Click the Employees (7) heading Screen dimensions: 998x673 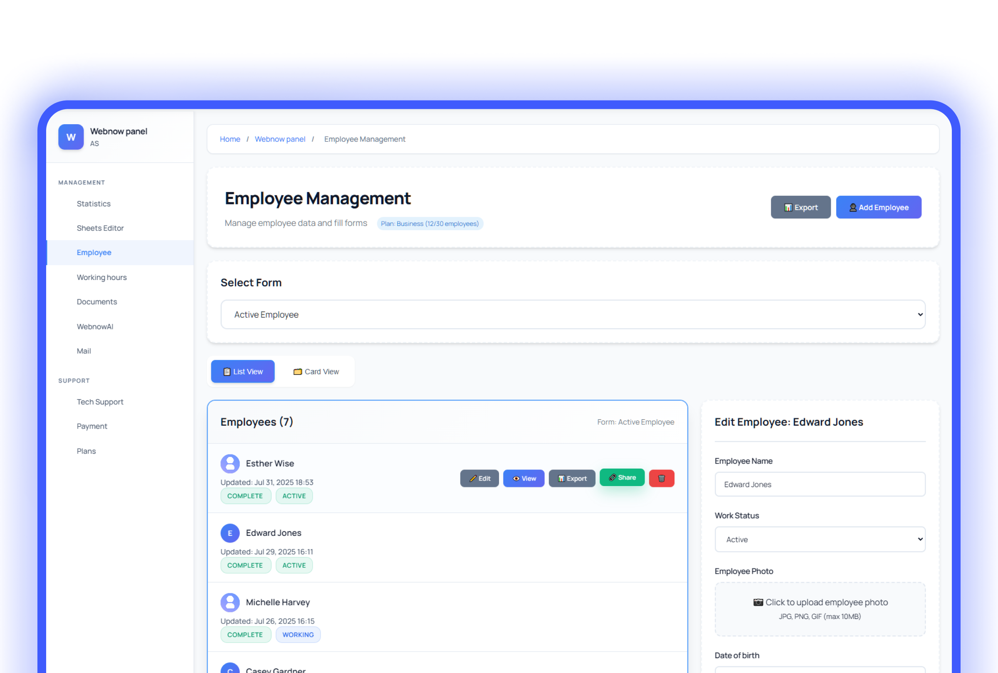257,422
